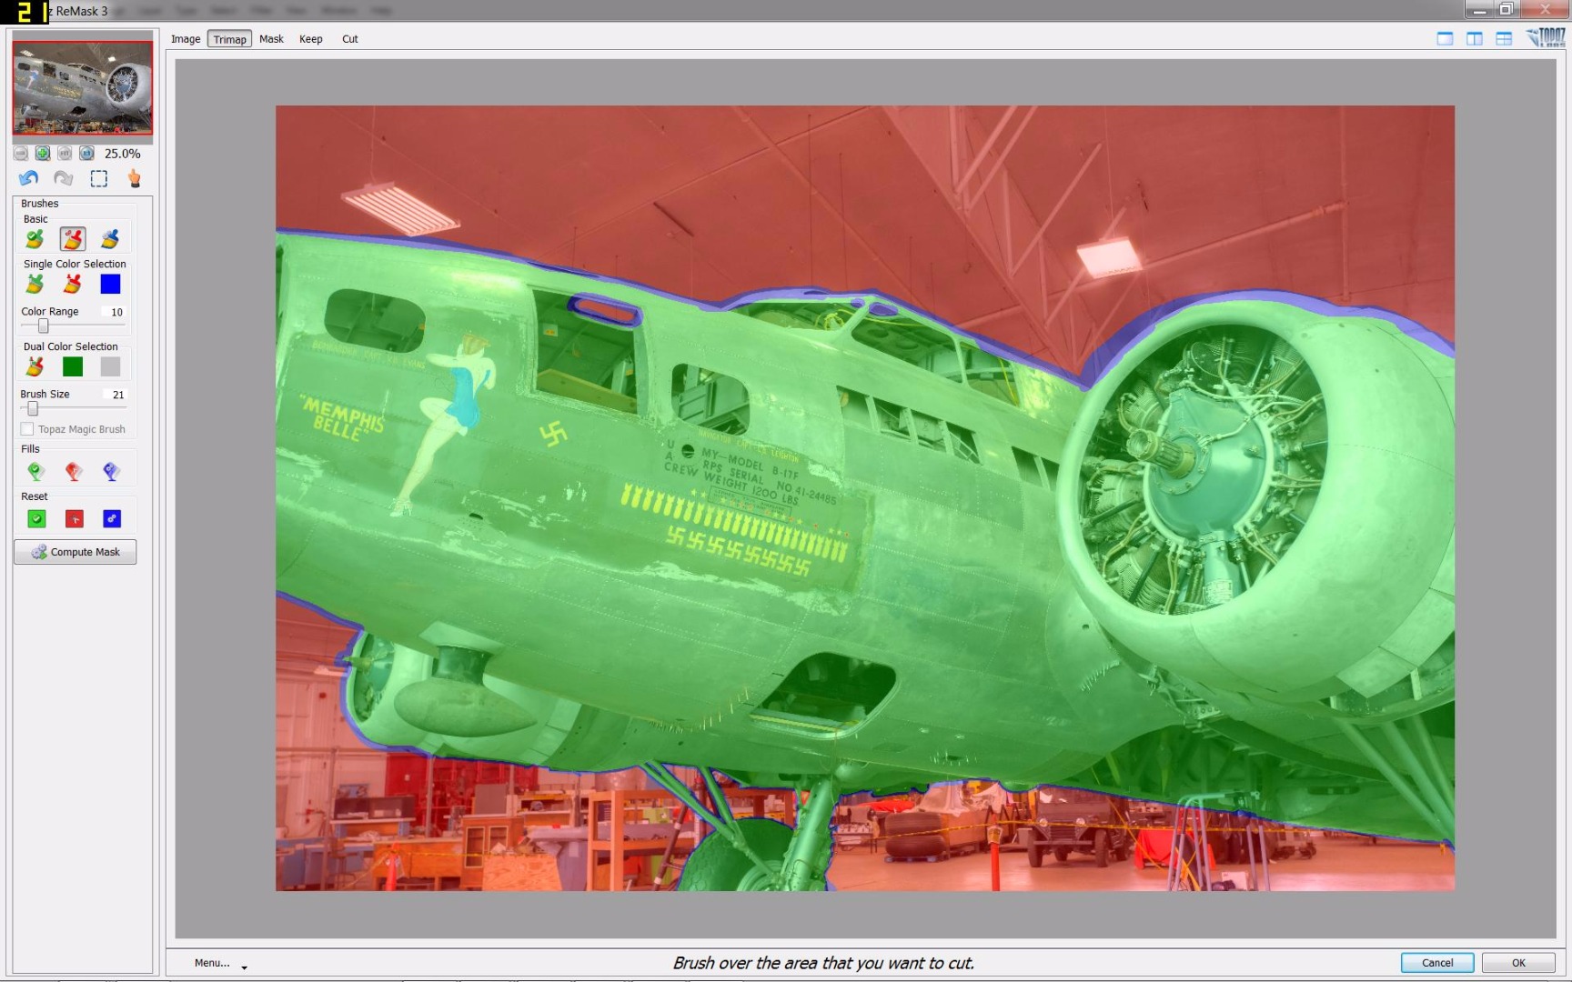Select the green Keep fill bucket
The height and width of the screenshot is (982, 1572).
tap(35, 471)
